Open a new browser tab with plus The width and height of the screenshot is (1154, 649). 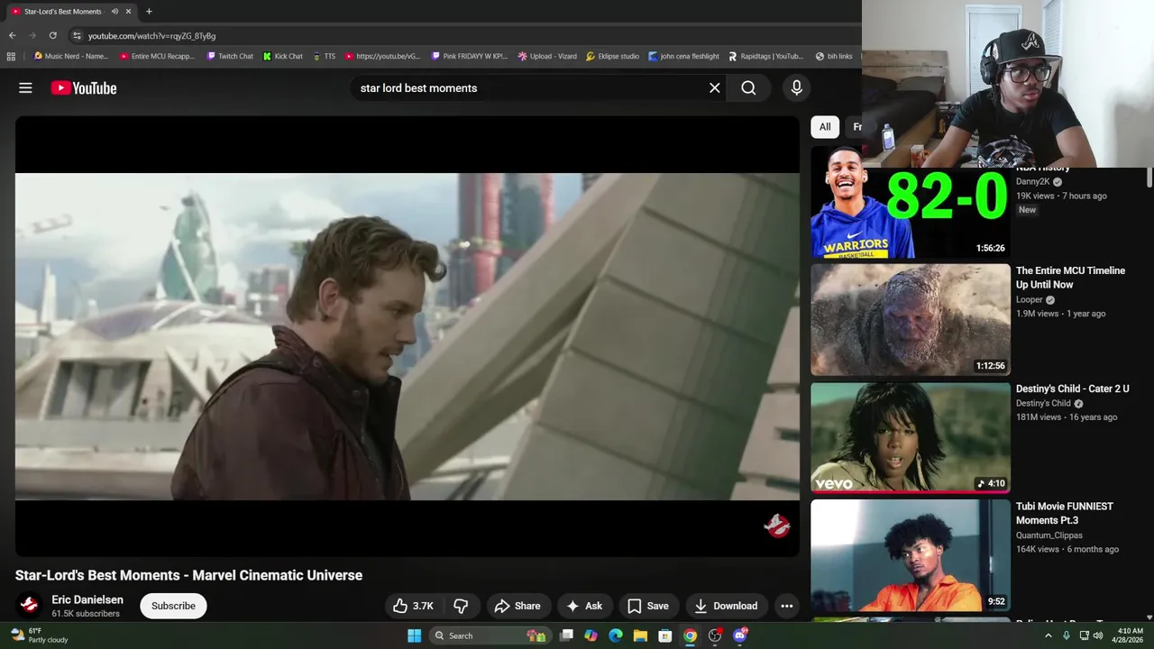click(149, 12)
